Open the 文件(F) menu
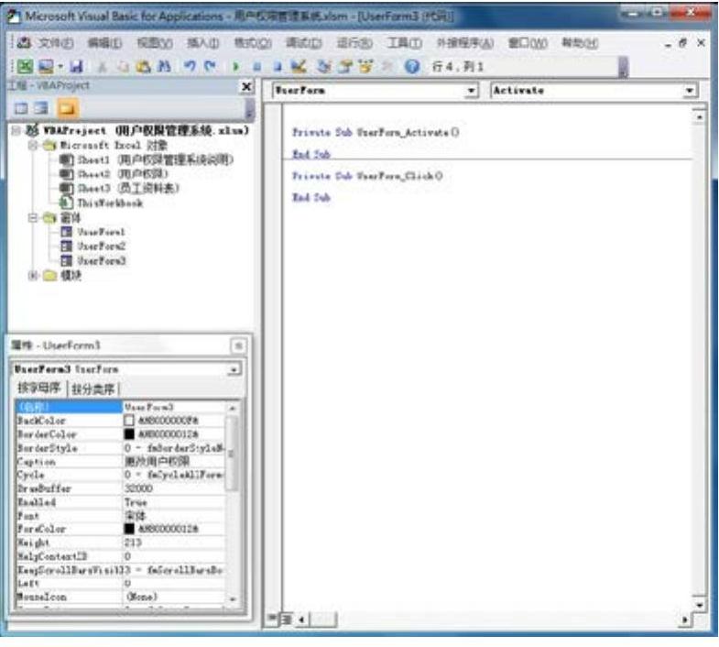719x647 pixels. (56, 43)
